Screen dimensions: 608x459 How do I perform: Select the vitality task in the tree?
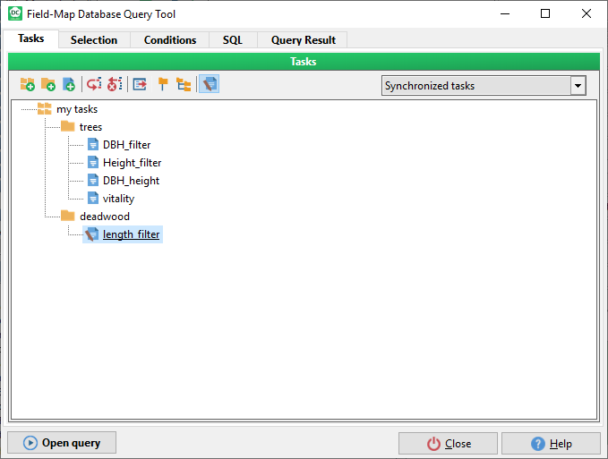coord(118,199)
